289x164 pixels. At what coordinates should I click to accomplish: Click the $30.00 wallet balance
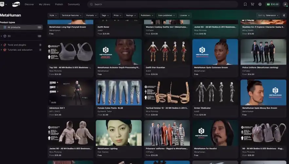pos(272,4)
